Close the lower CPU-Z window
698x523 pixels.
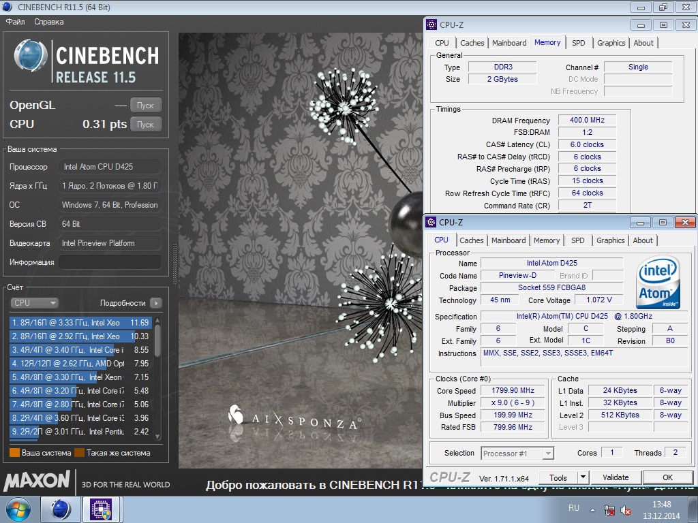point(685,223)
